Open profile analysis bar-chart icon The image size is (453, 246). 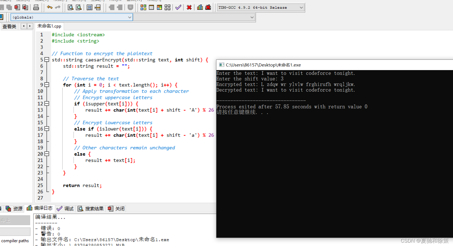pos(200,7)
